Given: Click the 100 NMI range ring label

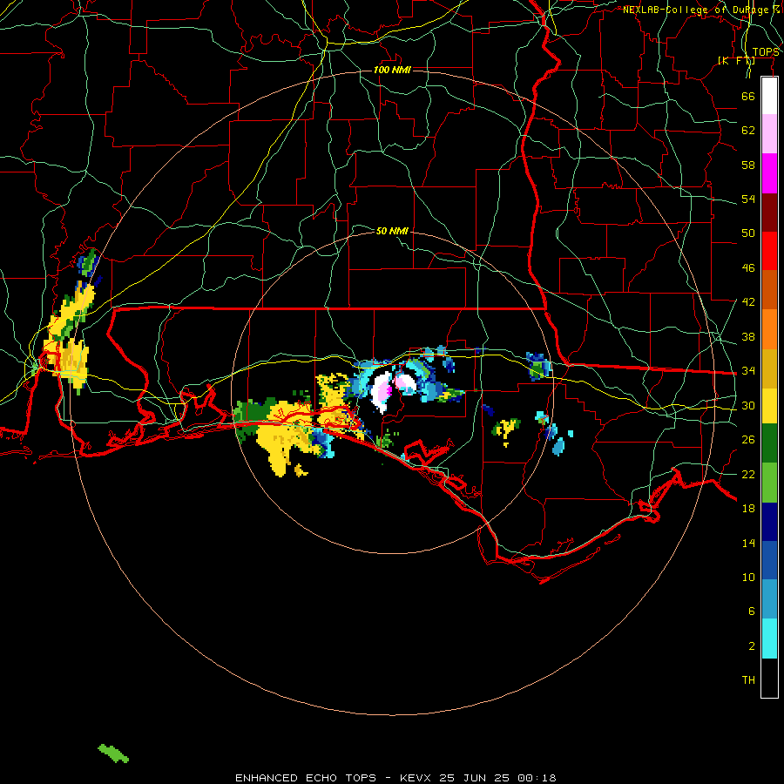Looking at the screenshot, I should pos(393,70).
